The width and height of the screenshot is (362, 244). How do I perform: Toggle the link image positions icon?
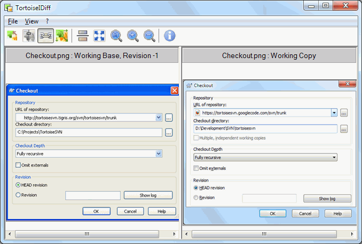pos(45,36)
